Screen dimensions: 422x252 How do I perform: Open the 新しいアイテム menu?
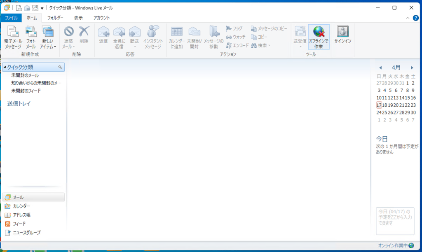48,37
